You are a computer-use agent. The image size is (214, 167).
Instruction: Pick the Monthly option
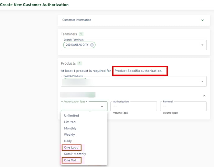tap(70, 128)
